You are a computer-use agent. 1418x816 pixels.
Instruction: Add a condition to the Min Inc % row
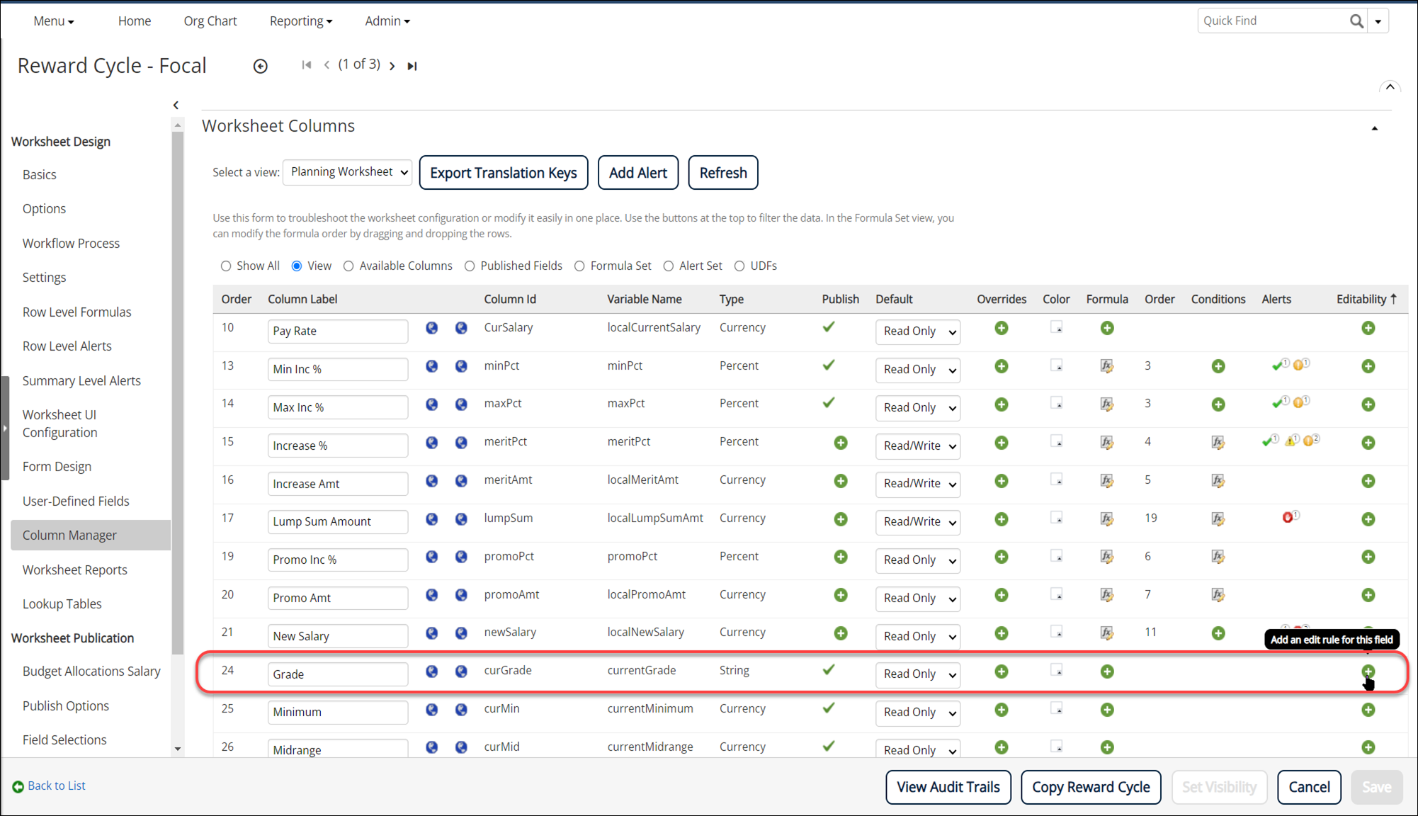[x=1218, y=366]
